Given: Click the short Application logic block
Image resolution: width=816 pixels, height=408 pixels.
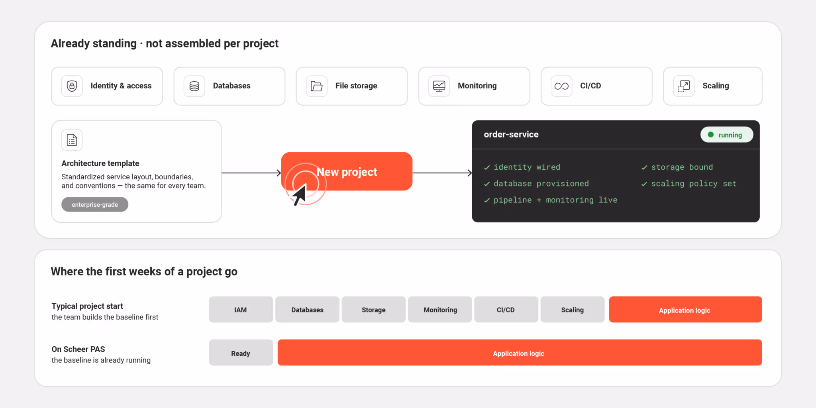Looking at the screenshot, I should pyautogui.click(x=685, y=310).
